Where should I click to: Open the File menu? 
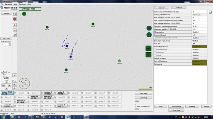[x=2, y=4]
